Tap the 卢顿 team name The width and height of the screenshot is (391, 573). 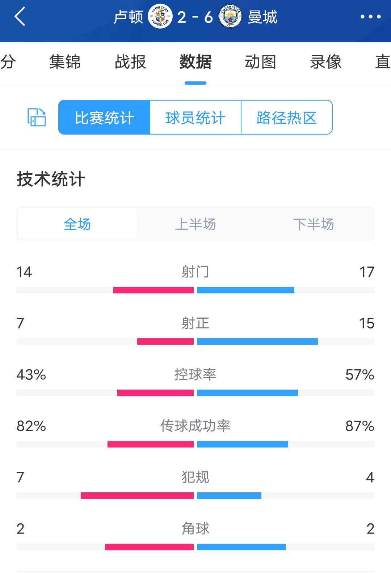pyautogui.click(x=129, y=17)
